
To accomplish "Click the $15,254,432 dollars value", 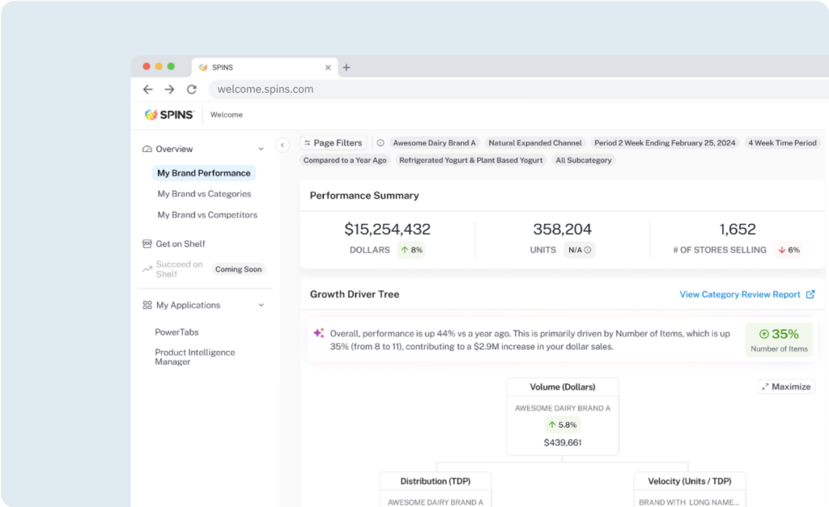I will [x=388, y=229].
